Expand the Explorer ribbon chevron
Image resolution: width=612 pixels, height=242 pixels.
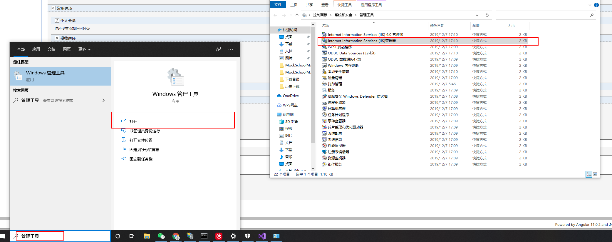click(590, 5)
